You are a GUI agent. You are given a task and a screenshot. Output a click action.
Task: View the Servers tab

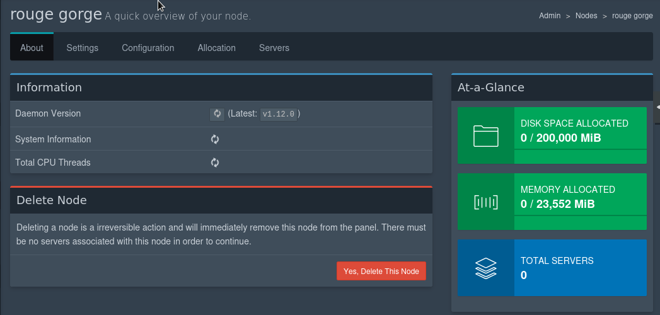(x=274, y=48)
